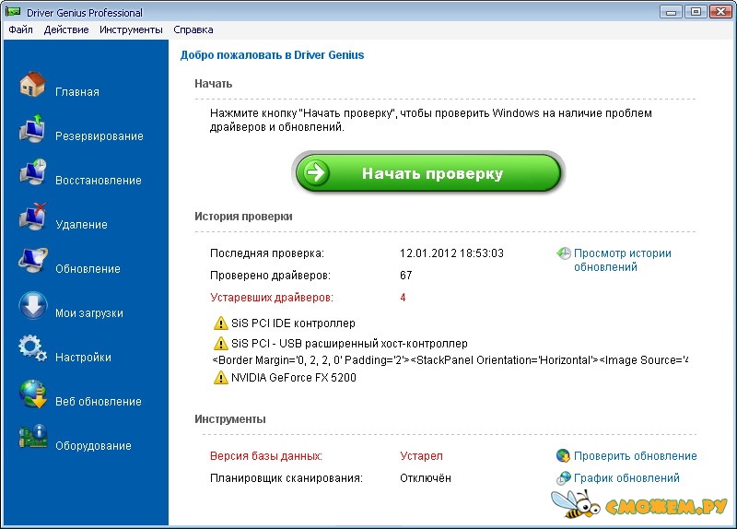Open the Действие menu
737x529 pixels.
tap(66, 29)
